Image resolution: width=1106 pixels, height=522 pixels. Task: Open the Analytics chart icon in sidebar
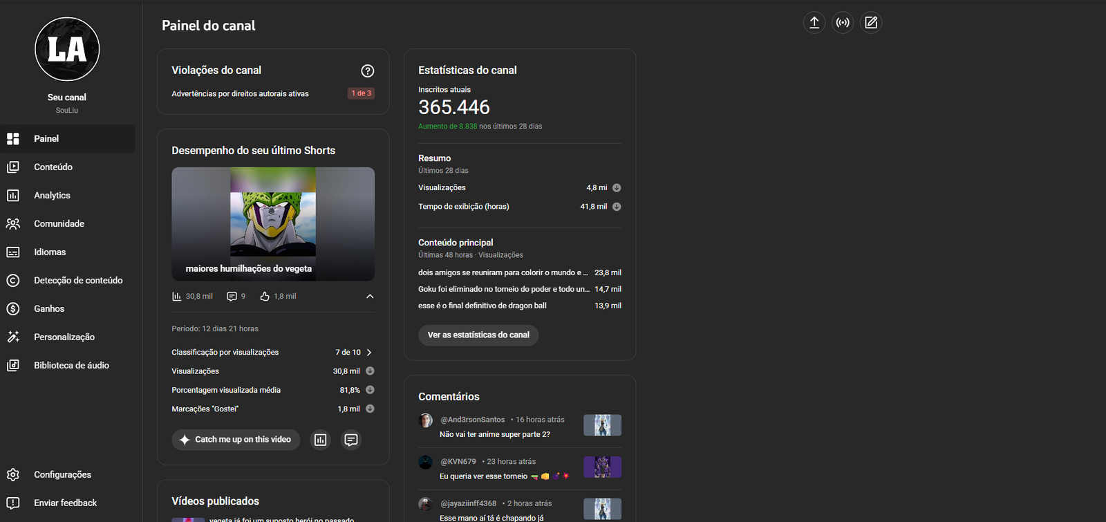point(13,196)
